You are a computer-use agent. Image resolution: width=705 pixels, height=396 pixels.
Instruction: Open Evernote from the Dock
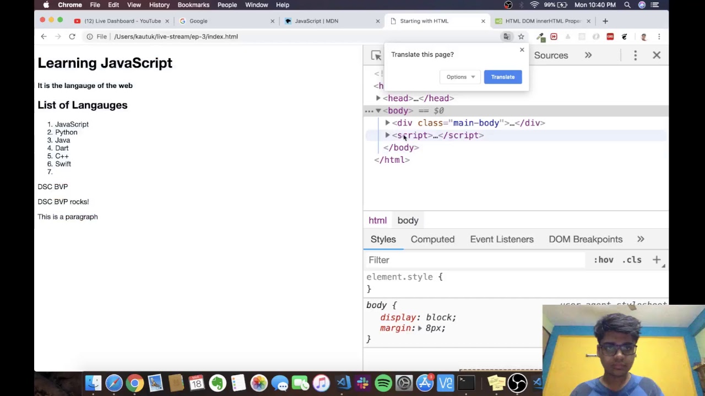click(217, 383)
